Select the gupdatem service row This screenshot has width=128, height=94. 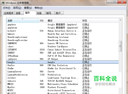[62, 28]
